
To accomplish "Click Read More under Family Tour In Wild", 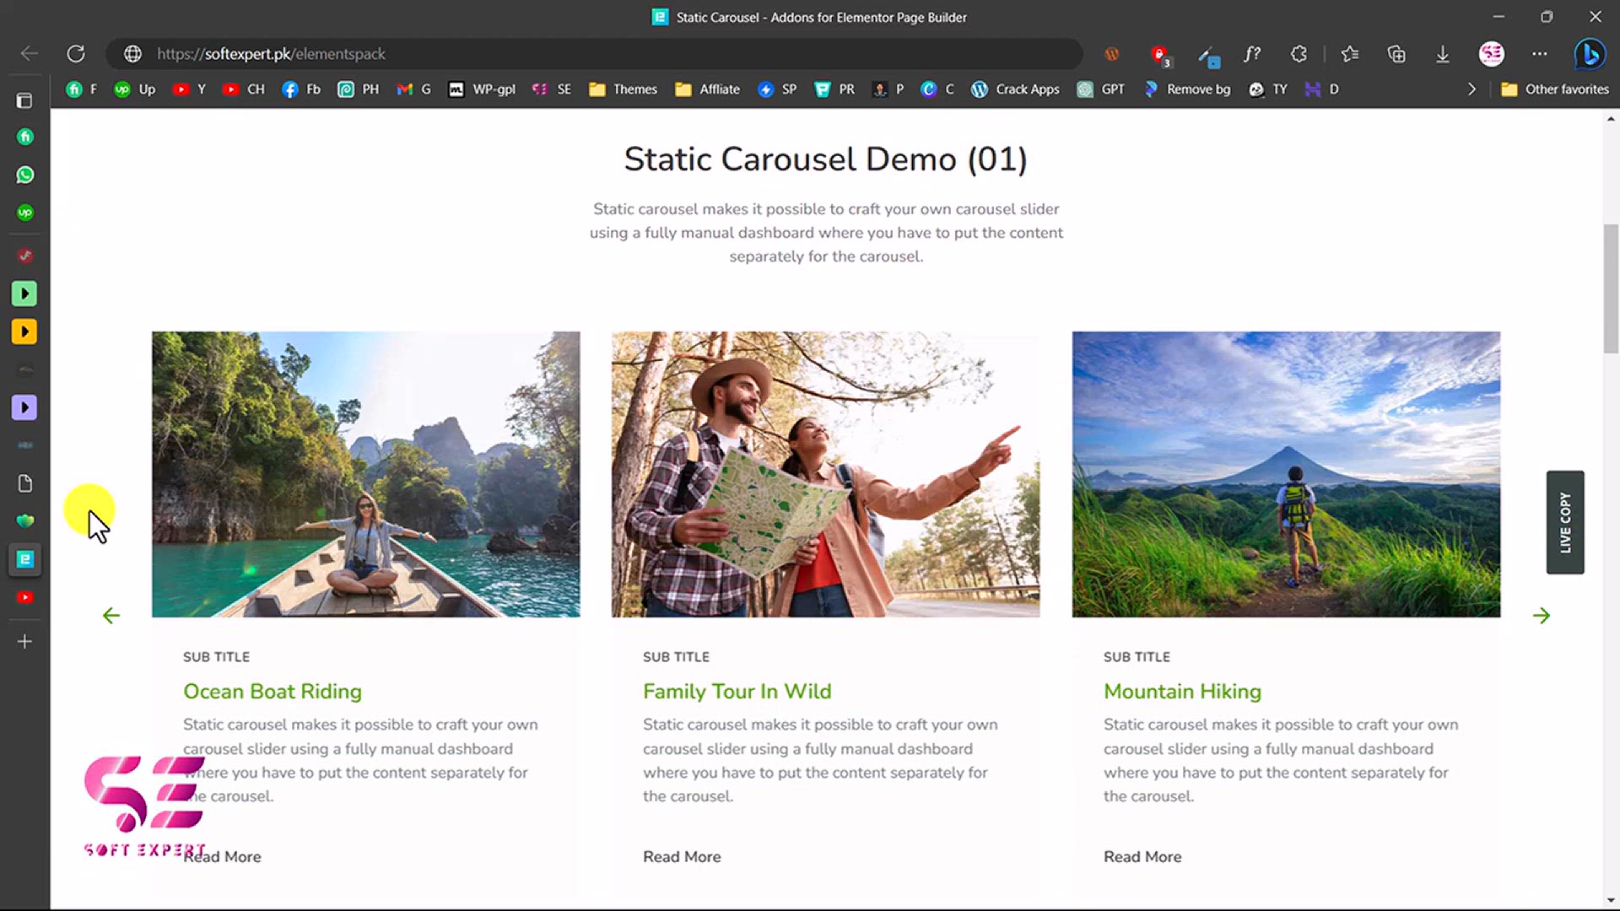I will click(682, 857).
